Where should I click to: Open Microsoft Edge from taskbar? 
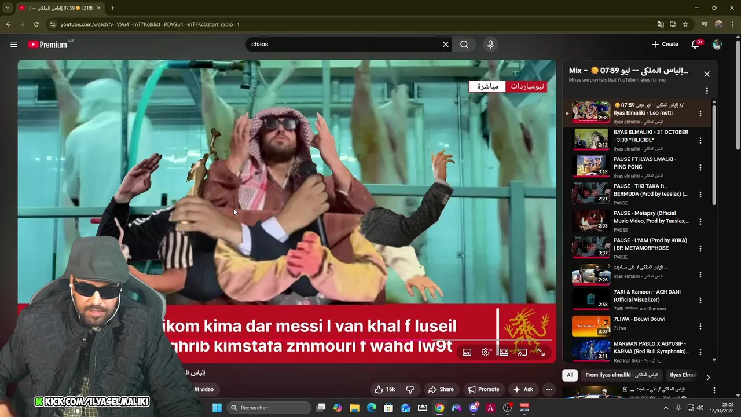point(372,408)
